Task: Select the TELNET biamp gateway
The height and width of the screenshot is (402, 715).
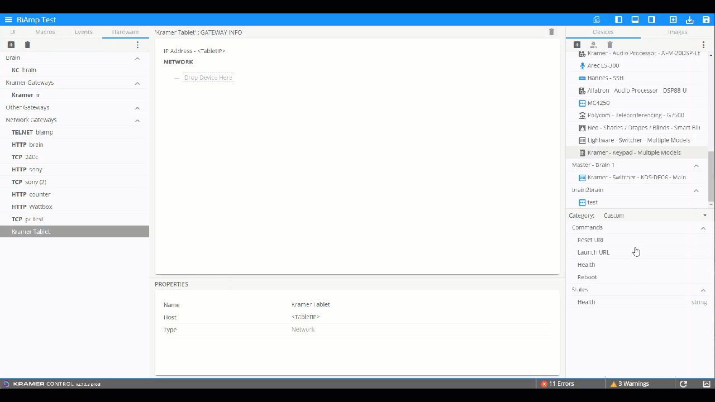Action: click(x=74, y=132)
